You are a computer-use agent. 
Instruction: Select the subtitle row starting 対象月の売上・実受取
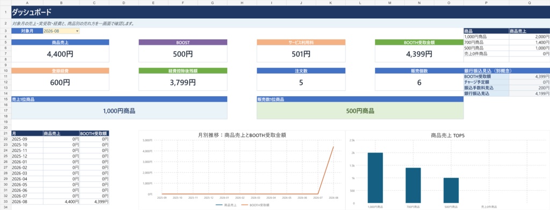click(280, 24)
